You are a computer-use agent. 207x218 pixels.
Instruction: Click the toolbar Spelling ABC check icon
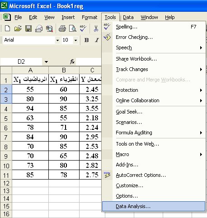pos(83,28)
